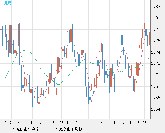Click the 1.80 price axis label
The height and width of the screenshot is (133, 165).
pyautogui.click(x=156, y=18)
